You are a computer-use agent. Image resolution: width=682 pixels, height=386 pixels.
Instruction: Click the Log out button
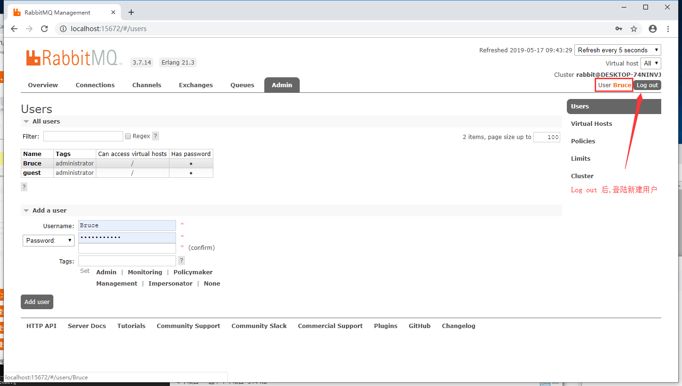tap(647, 85)
